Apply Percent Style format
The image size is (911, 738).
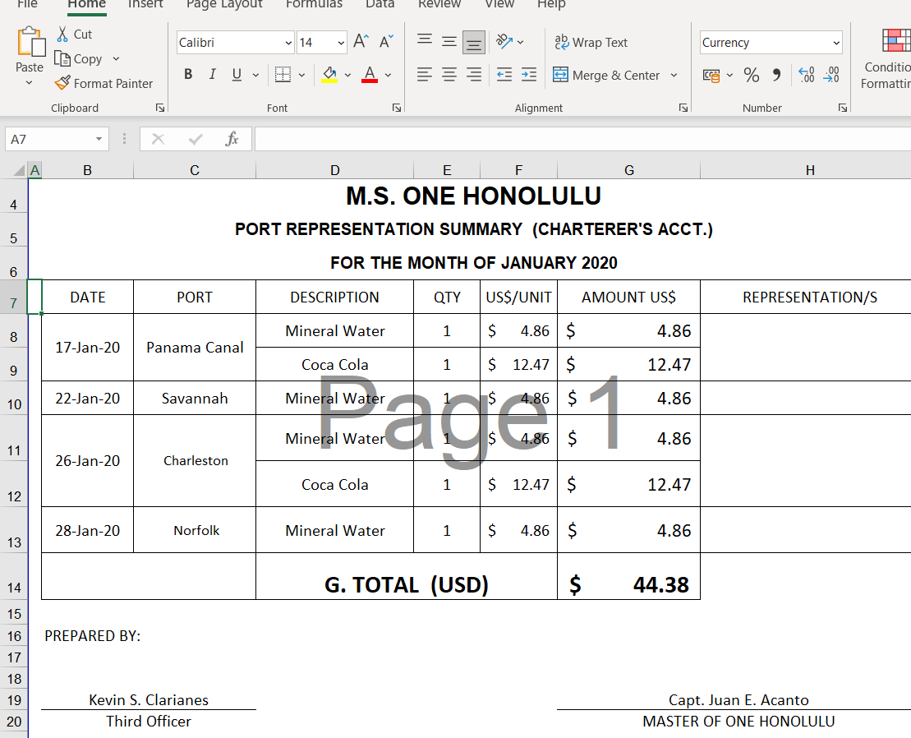click(752, 75)
